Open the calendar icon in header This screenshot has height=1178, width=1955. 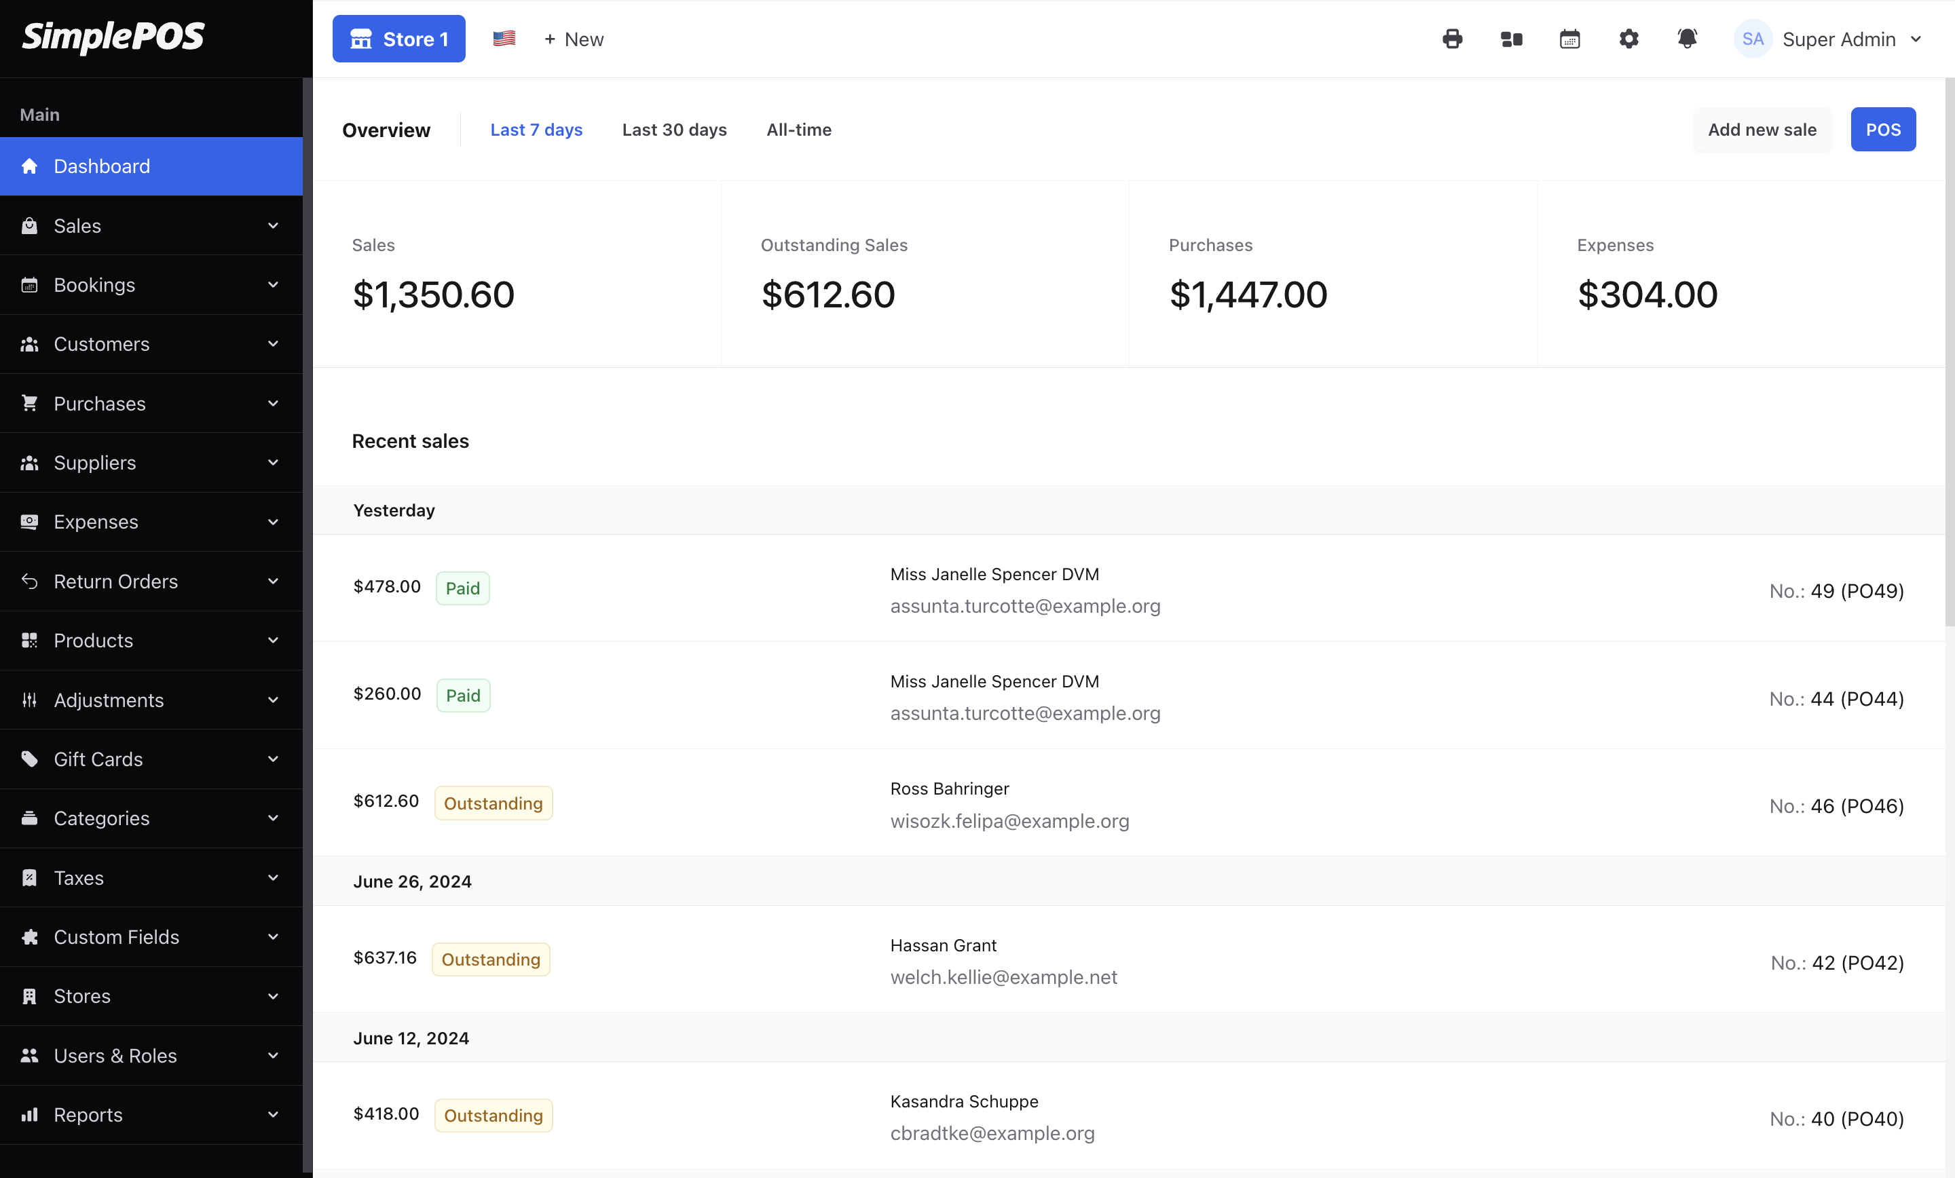pos(1569,39)
